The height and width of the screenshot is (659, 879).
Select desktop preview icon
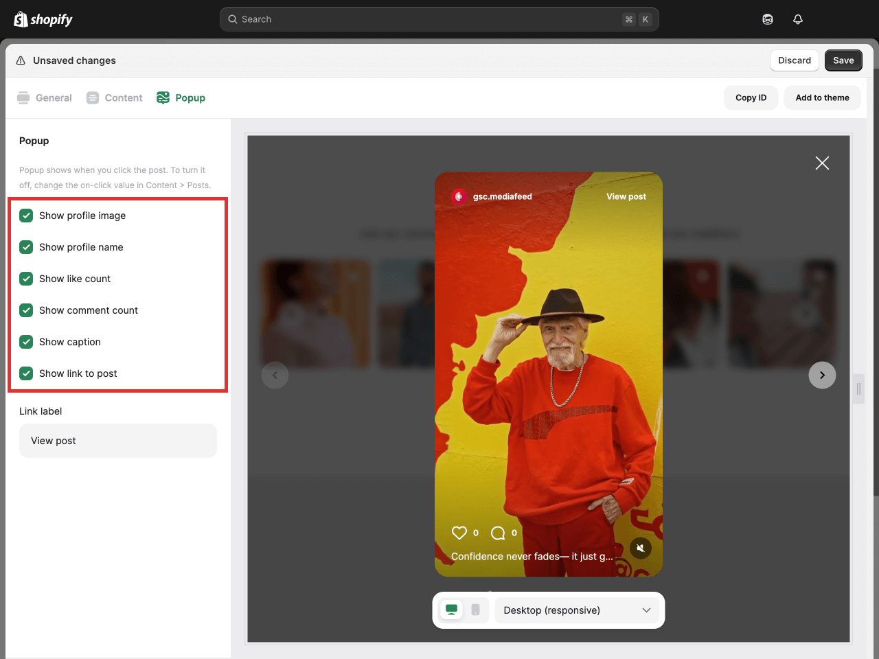click(451, 610)
